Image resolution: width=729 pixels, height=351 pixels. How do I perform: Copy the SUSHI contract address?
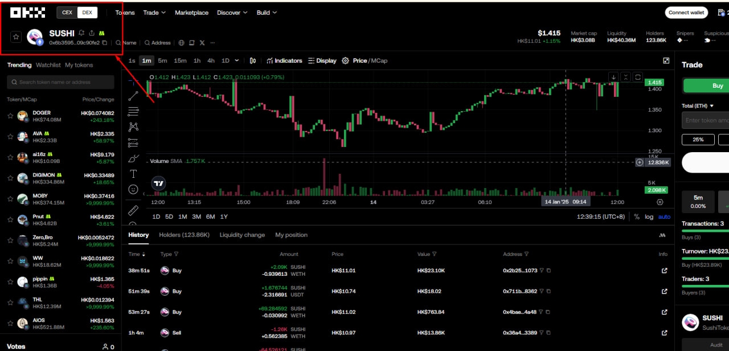pos(104,43)
